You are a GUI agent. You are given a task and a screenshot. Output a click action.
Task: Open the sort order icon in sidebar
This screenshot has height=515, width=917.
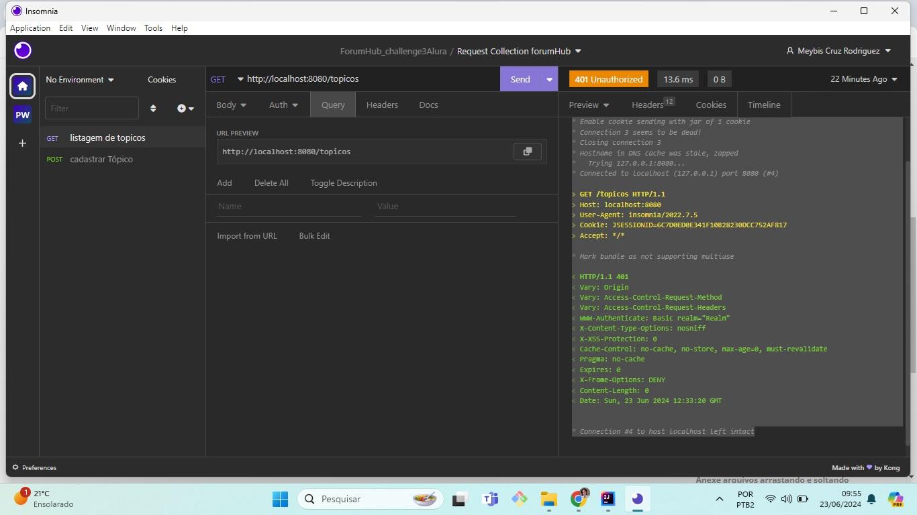pos(153,108)
